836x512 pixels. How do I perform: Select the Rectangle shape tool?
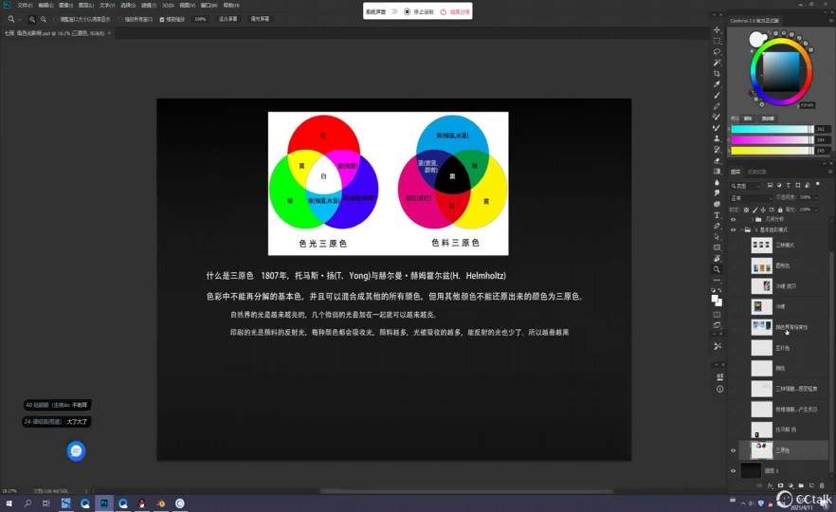(x=718, y=247)
